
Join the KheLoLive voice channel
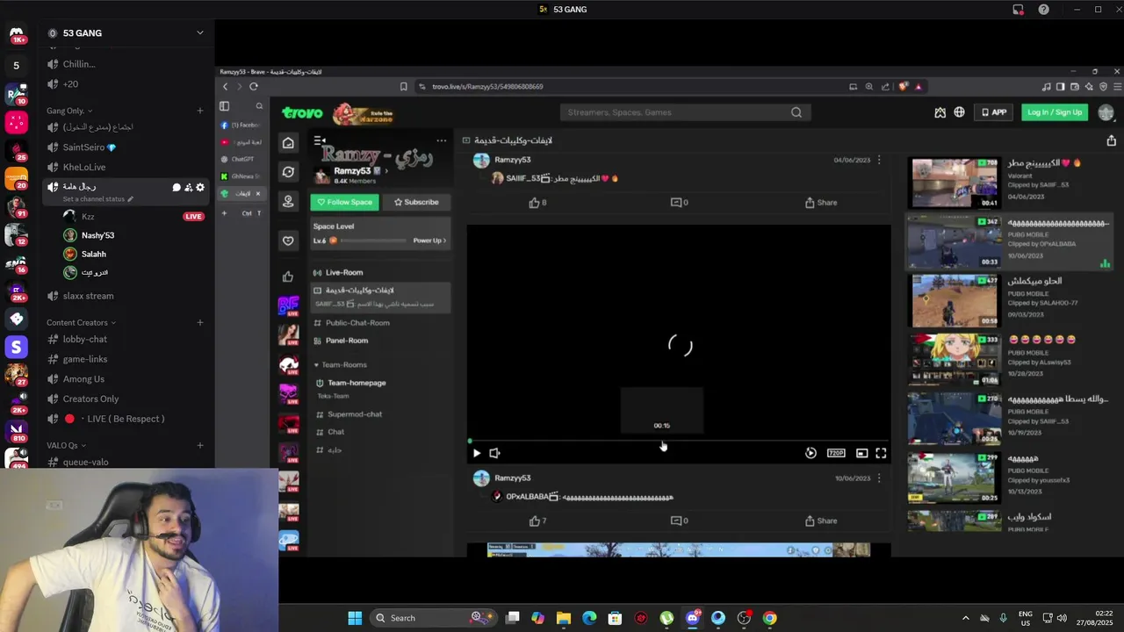pyautogui.click(x=84, y=167)
